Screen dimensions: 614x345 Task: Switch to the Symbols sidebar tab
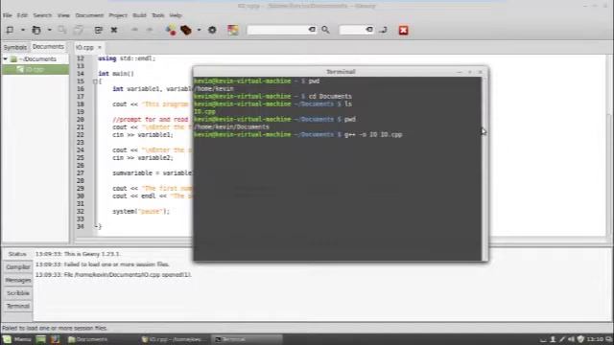click(x=15, y=47)
